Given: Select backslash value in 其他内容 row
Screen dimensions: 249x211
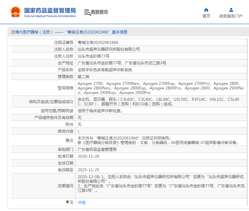Looking at the screenshot, I should pos(78,131).
